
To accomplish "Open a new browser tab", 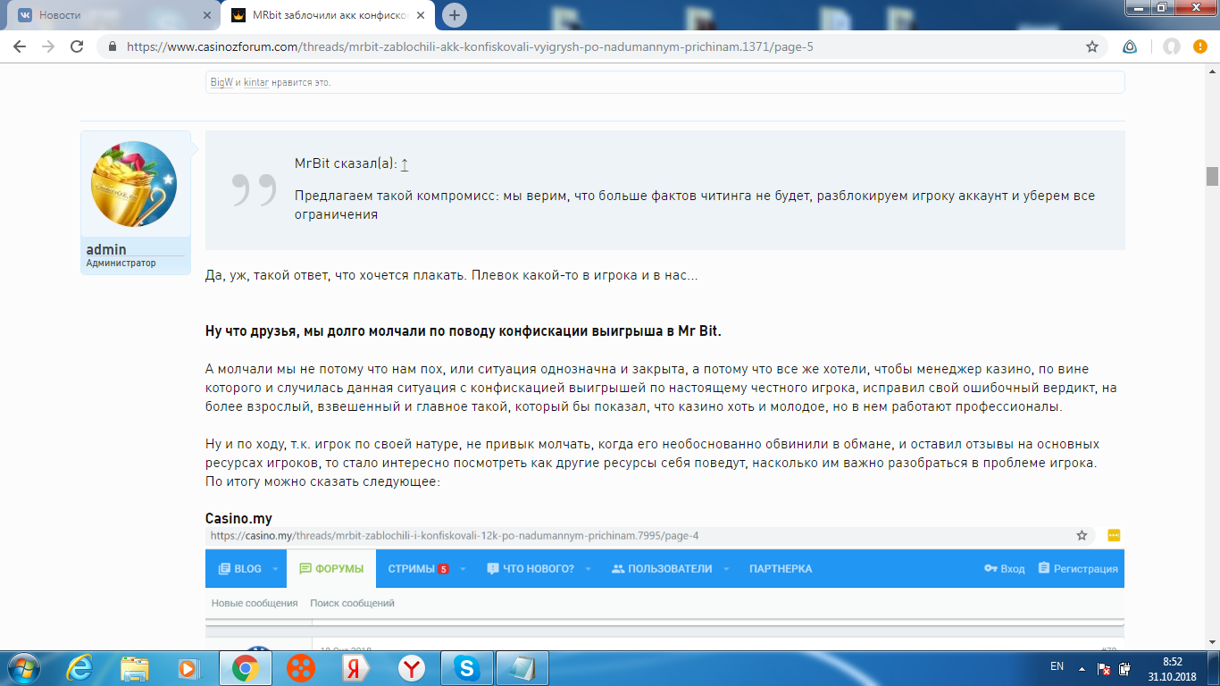I will tap(455, 15).
